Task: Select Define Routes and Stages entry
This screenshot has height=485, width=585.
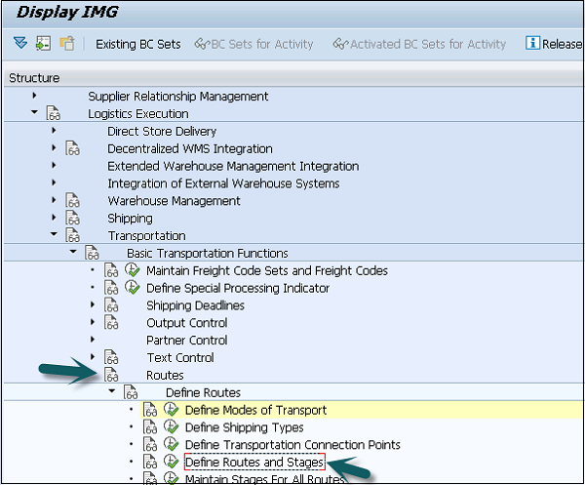Action: [x=253, y=463]
